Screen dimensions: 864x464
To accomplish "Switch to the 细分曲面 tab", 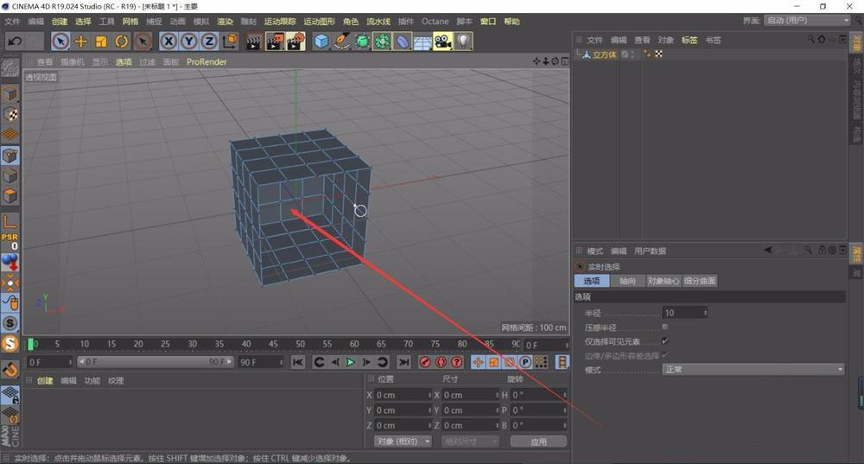I will 700,281.
